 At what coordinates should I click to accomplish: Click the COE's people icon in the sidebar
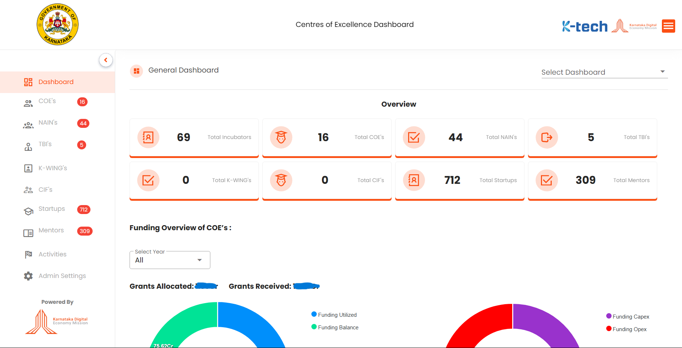pyautogui.click(x=28, y=103)
